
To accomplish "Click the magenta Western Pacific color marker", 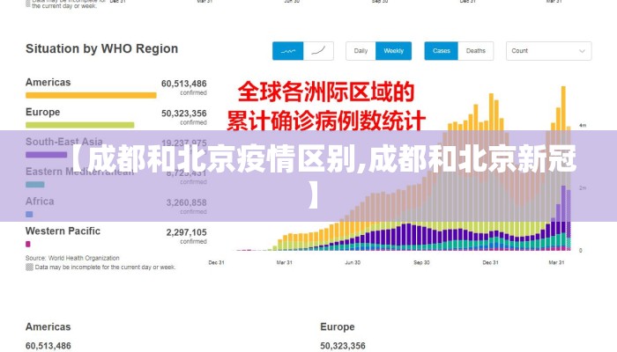I will tap(28, 244).
